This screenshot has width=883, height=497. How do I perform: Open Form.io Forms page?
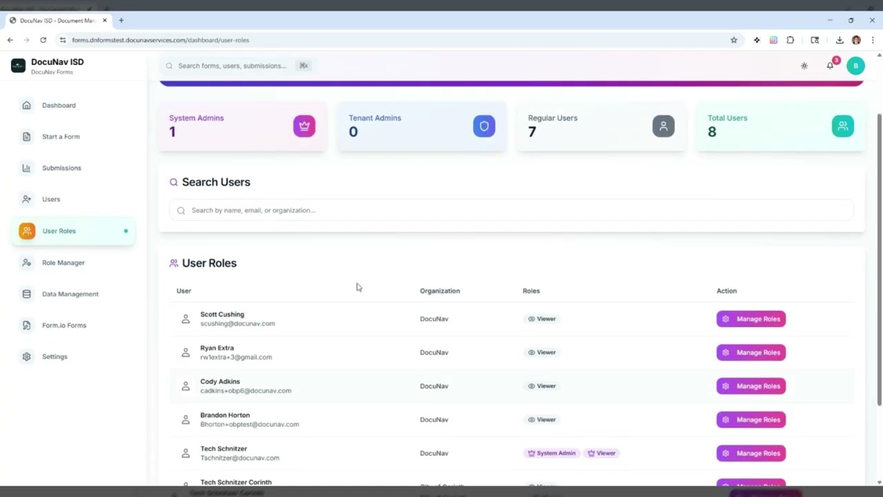[x=72, y=325]
